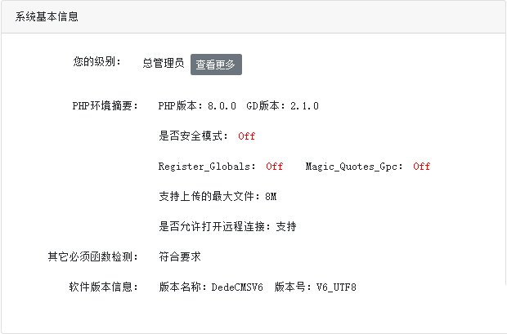The height and width of the screenshot is (334, 507).
Task: Click the GD版本 2.1.0 text
Action: 282,106
